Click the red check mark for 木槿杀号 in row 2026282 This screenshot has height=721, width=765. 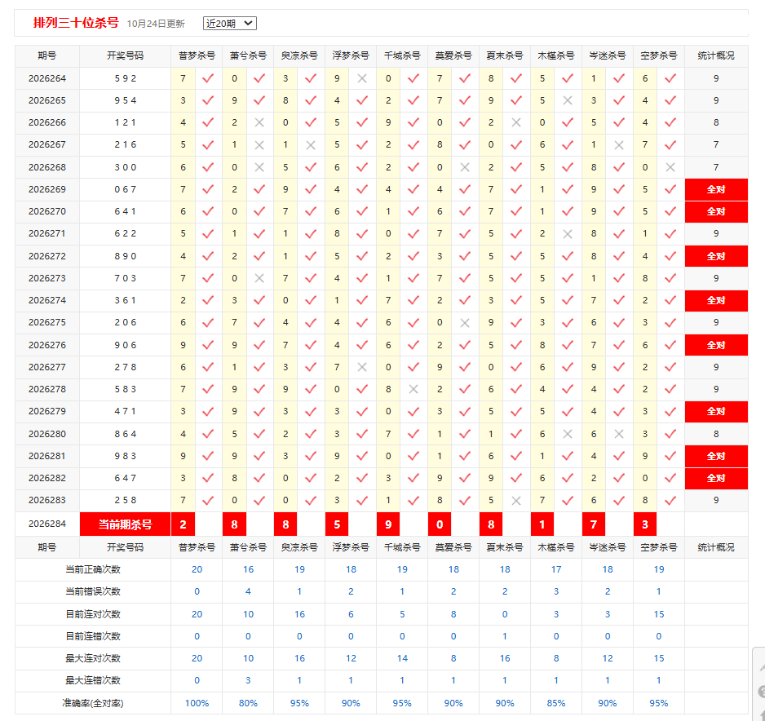pyautogui.click(x=568, y=478)
